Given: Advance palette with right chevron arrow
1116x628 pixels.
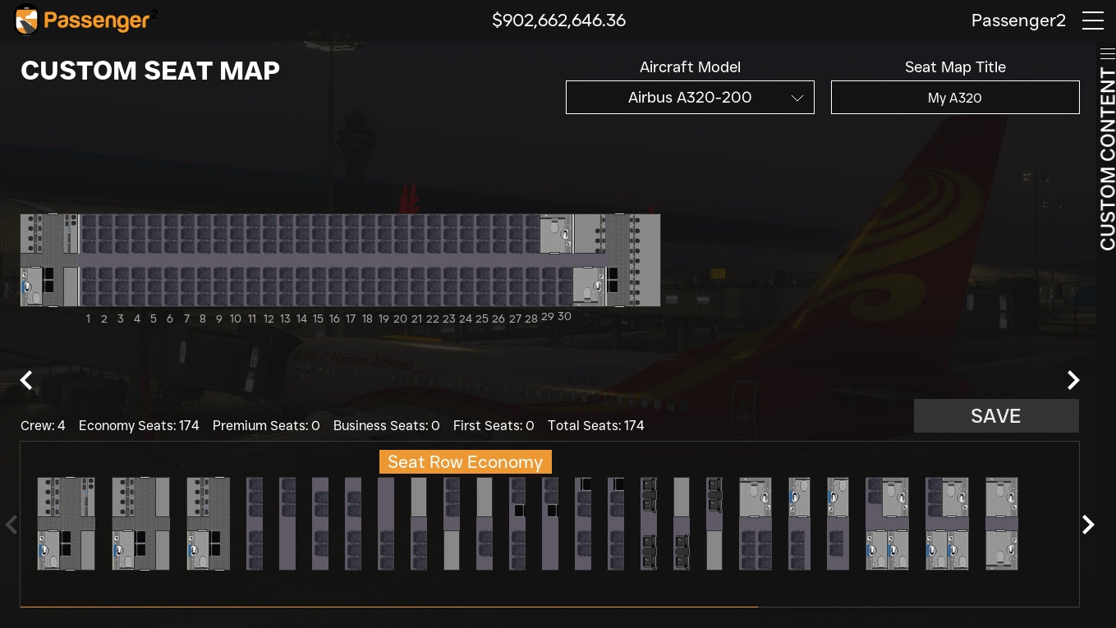Looking at the screenshot, I should tap(1088, 525).
